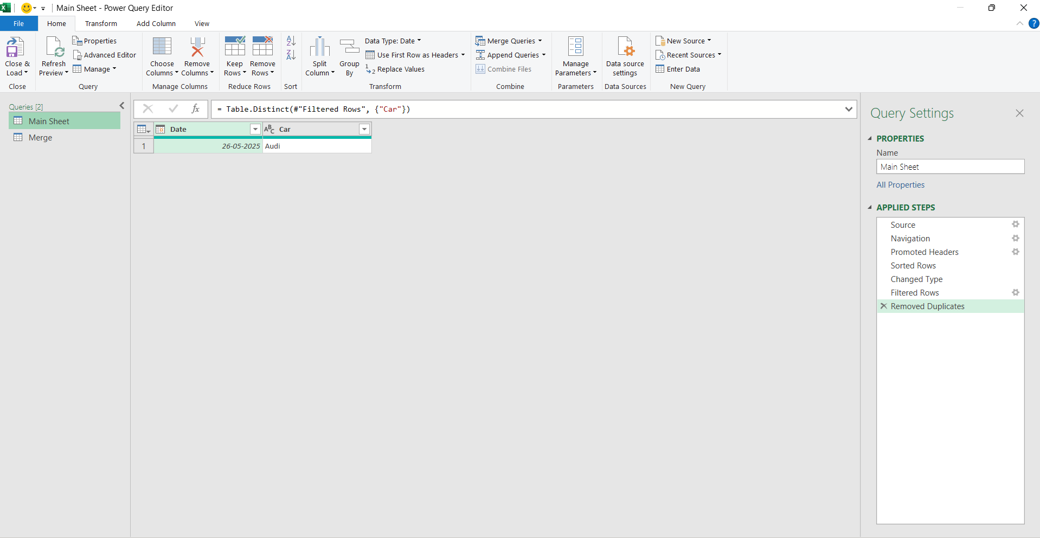Collapse the APPLIED STEPS section
This screenshot has width=1040, height=538.
[870, 207]
